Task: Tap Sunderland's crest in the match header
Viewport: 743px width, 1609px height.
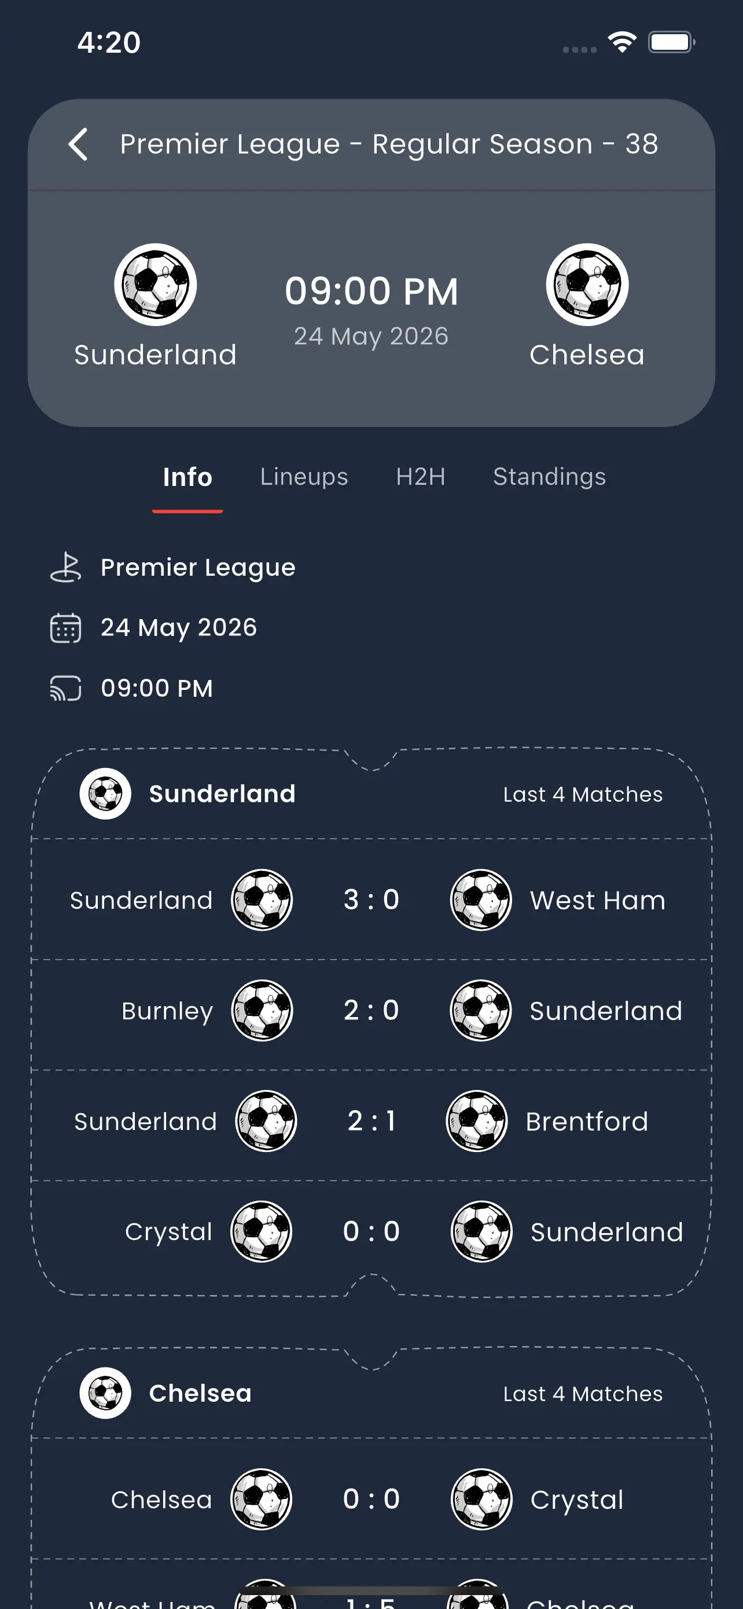Action: click(x=155, y=285)
